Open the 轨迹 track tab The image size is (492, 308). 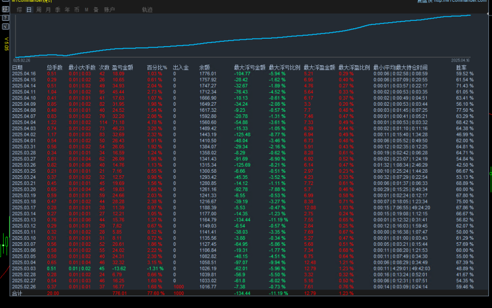[x=147, y=10]
